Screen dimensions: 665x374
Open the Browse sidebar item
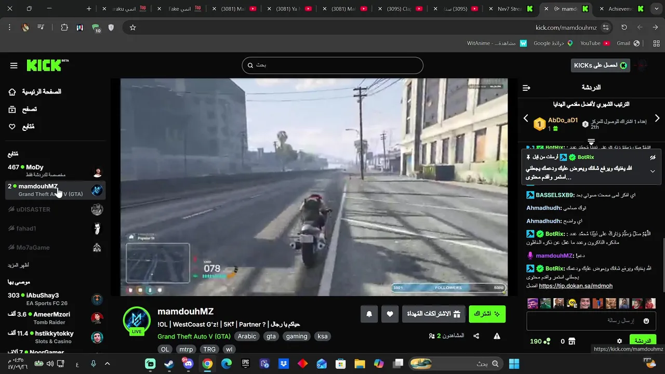click(23, 109)
